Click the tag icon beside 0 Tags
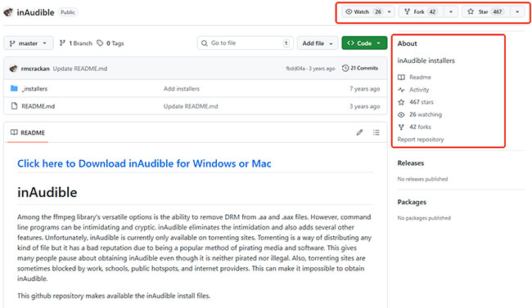532x308 pixels. [x=100, y=43]
